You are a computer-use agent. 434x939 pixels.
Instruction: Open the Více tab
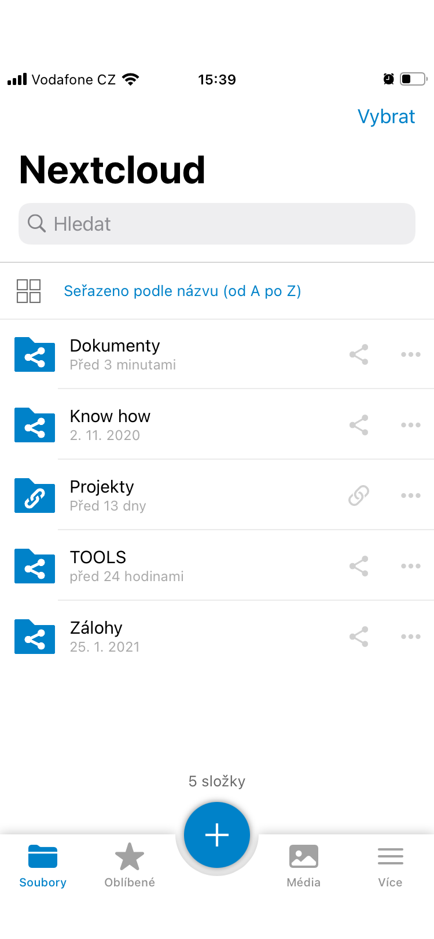click(x=391, y=865)
